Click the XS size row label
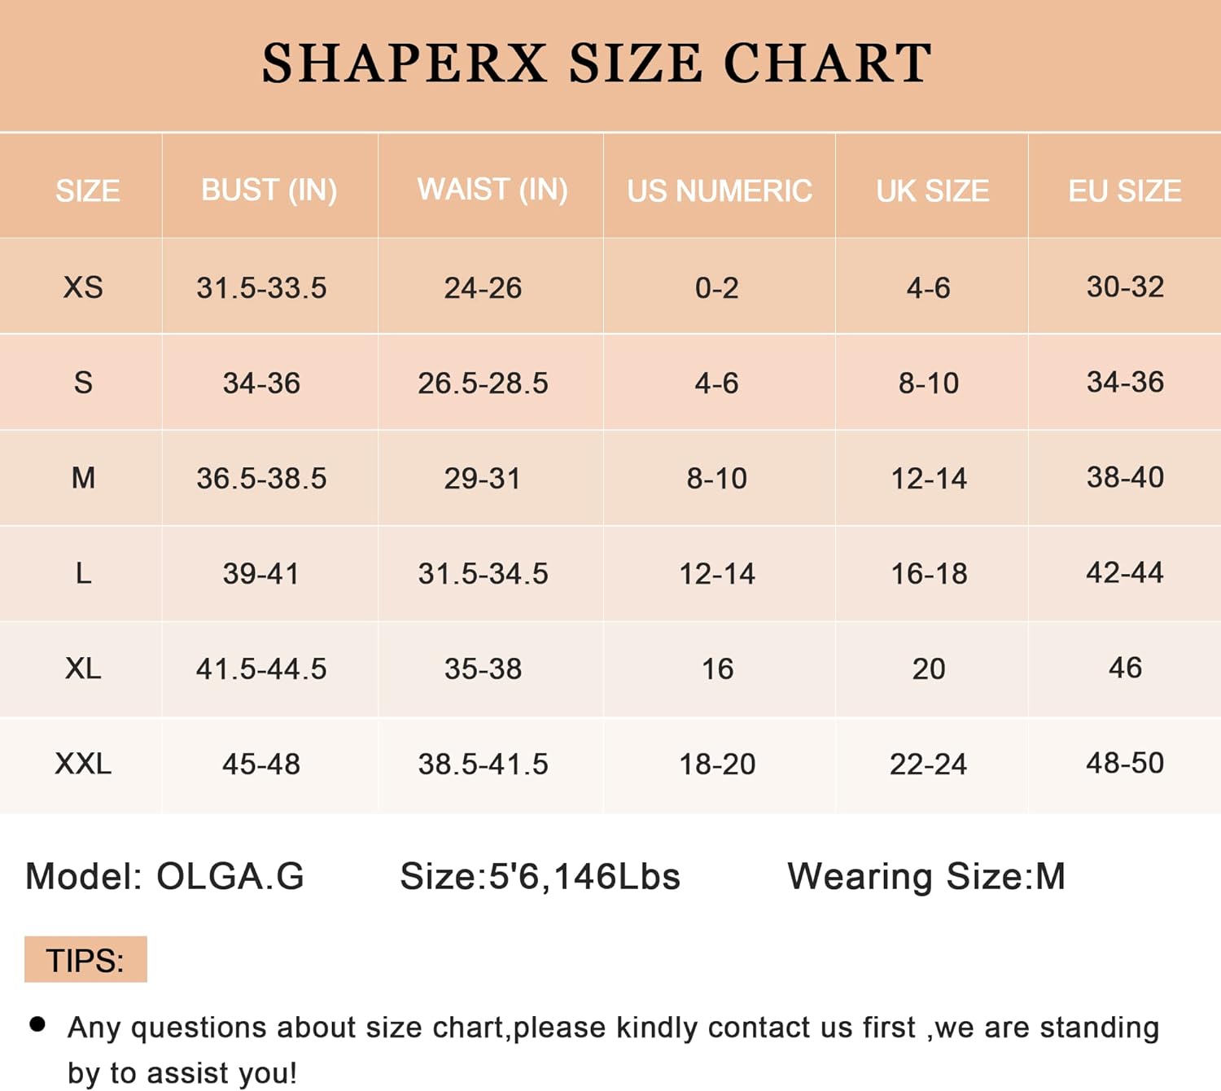 pyautogui.click(x=83, y=287)
